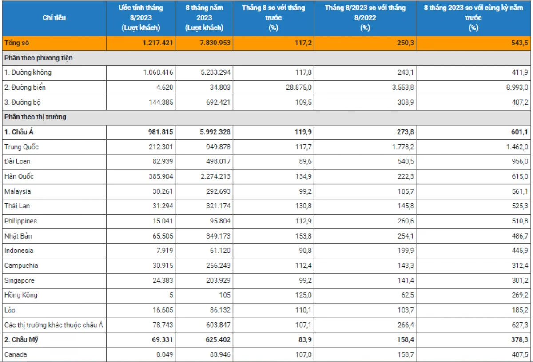533x362 pixels.
Task: Click the "Campuchia" row label
Action: pos(21,266)
